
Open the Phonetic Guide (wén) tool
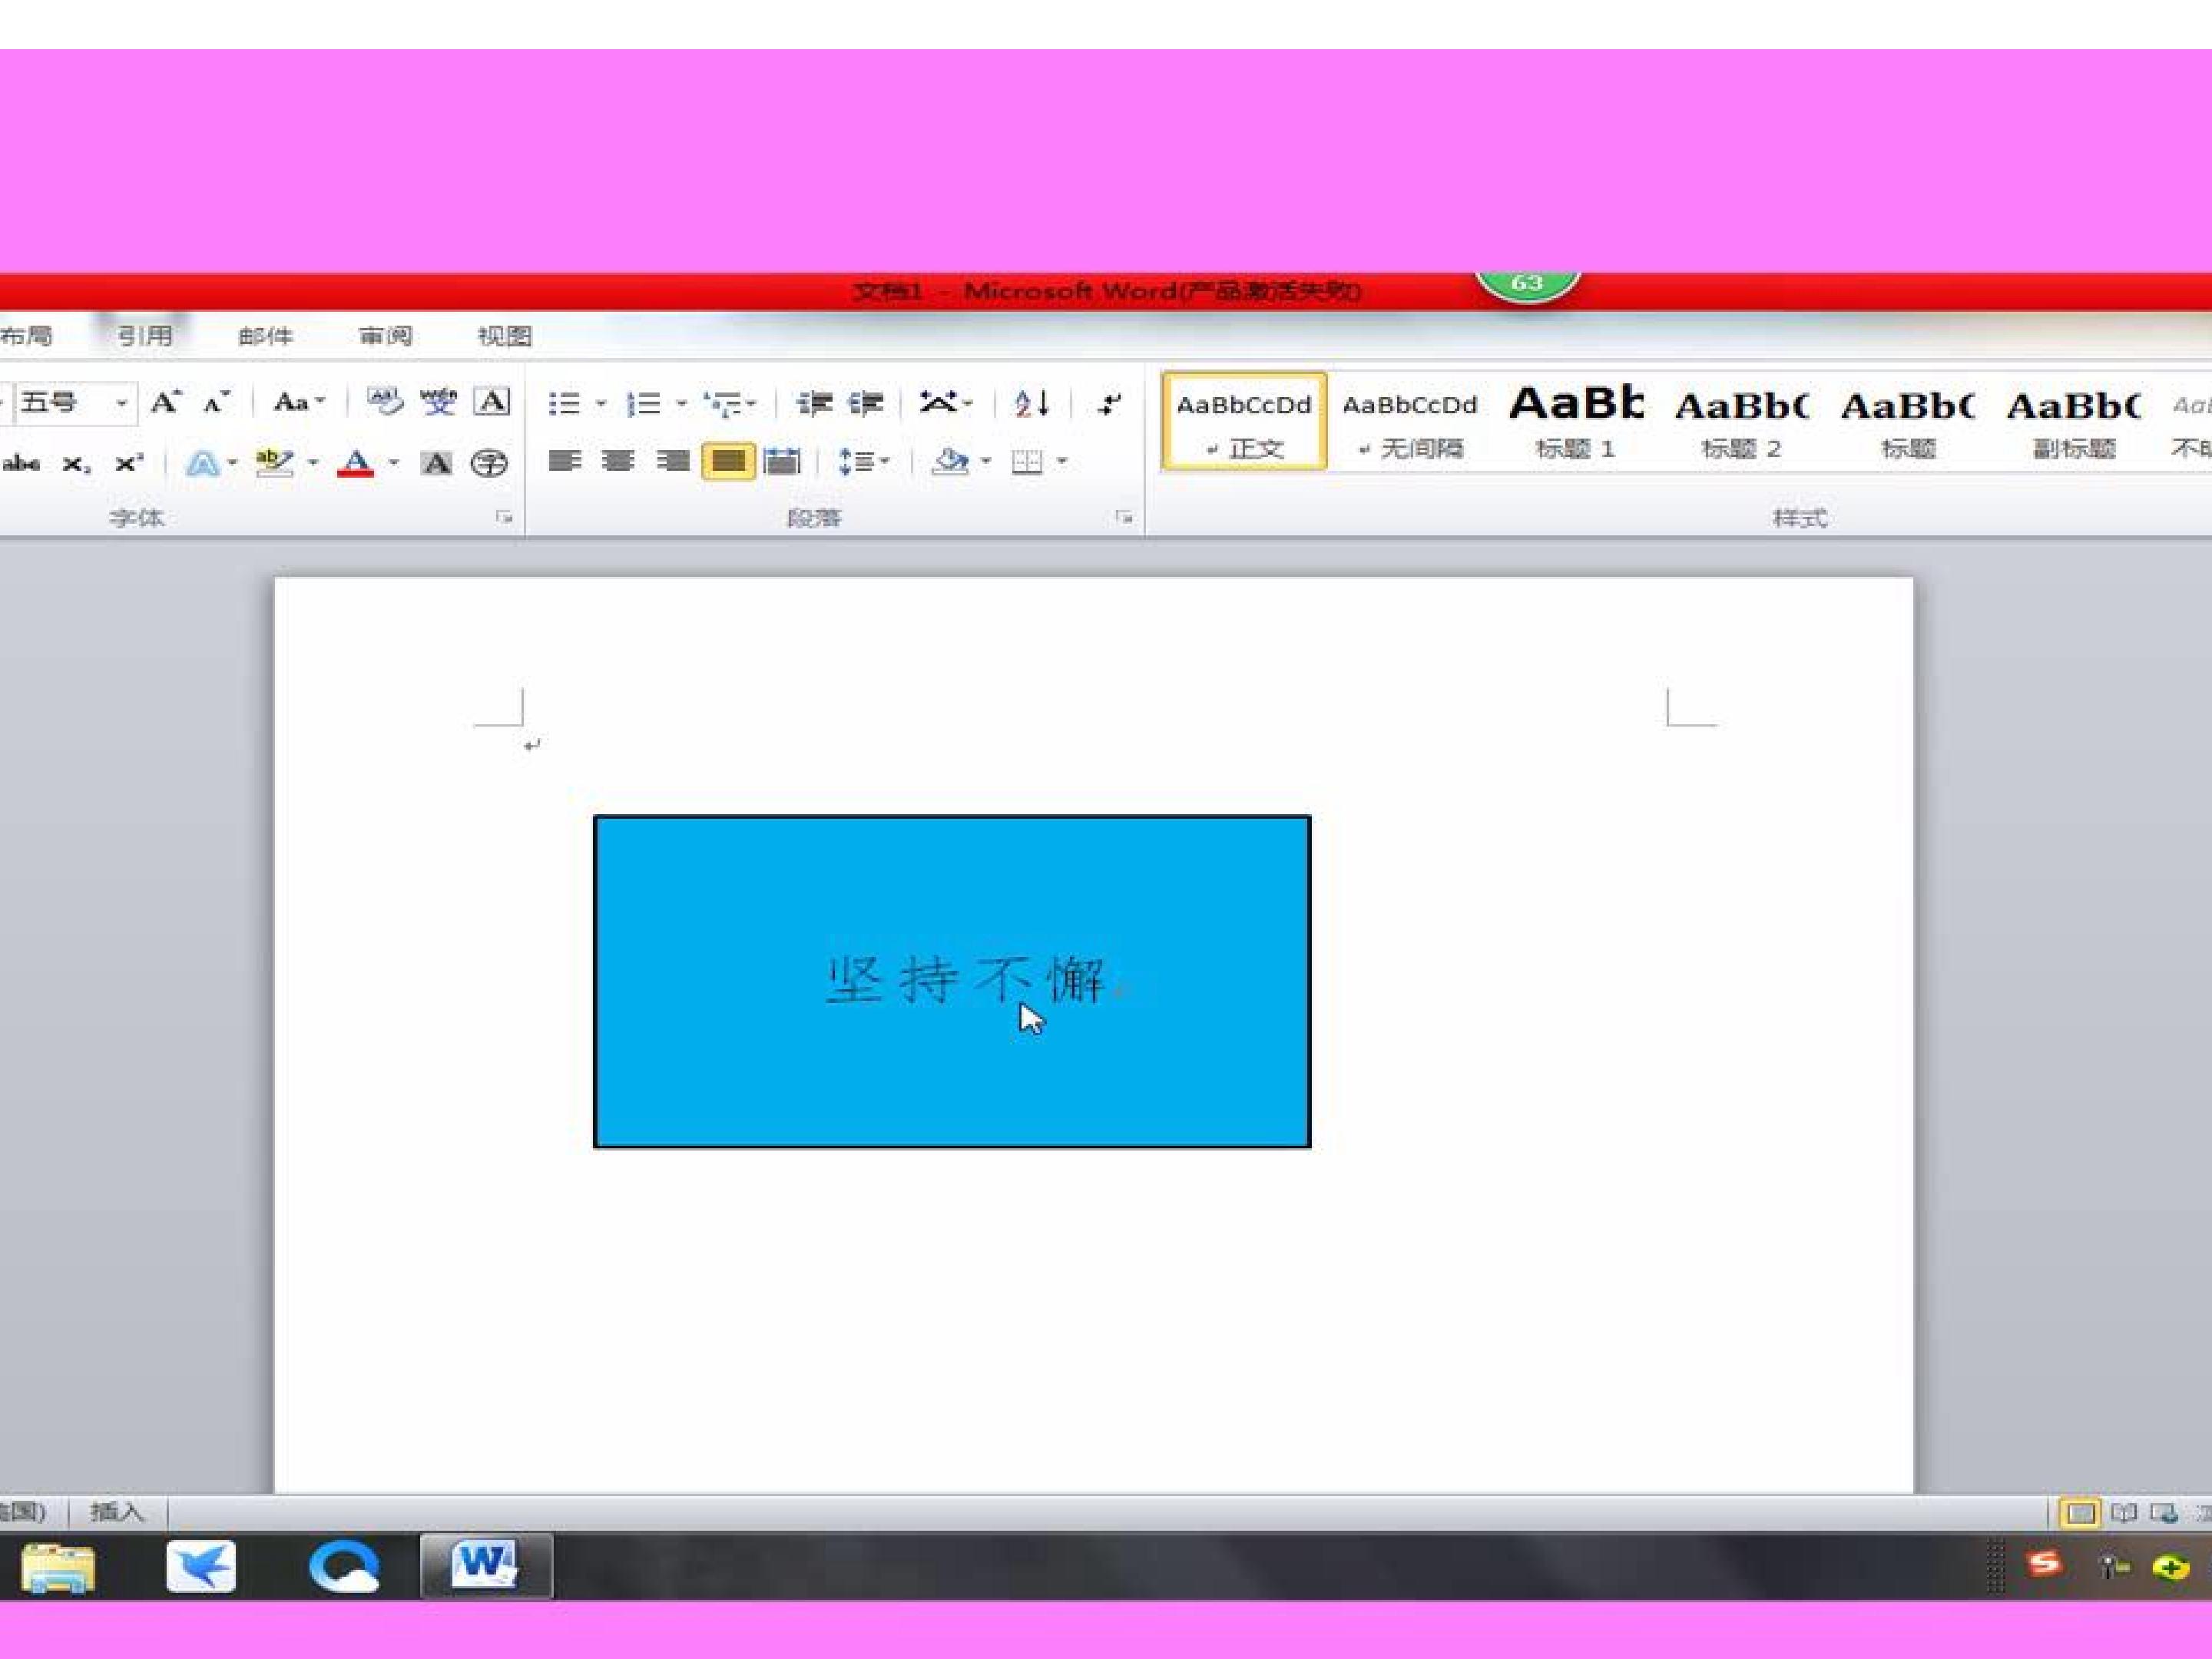(438, 402)
